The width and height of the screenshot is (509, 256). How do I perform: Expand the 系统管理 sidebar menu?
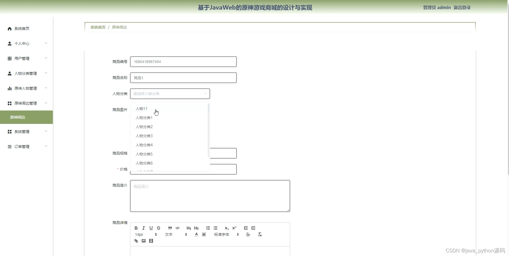[27, 131]
